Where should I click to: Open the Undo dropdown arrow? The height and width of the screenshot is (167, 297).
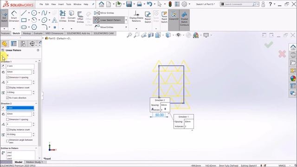point(155,4)
